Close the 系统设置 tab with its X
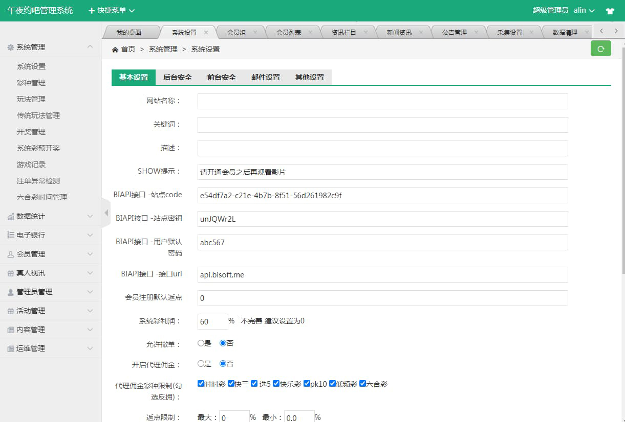The width and height of the screenshot is (625, 422). (206, 32)
